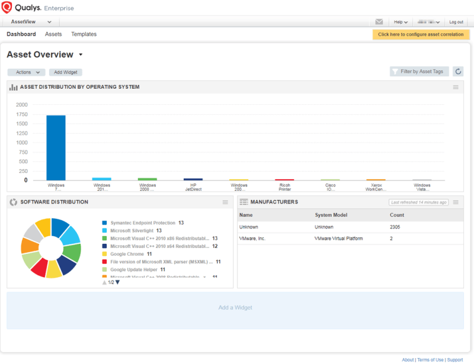Click the bar chart icon beside Asset Distribution title
This screenshot has height=364, width=474.
coord(13,87)
